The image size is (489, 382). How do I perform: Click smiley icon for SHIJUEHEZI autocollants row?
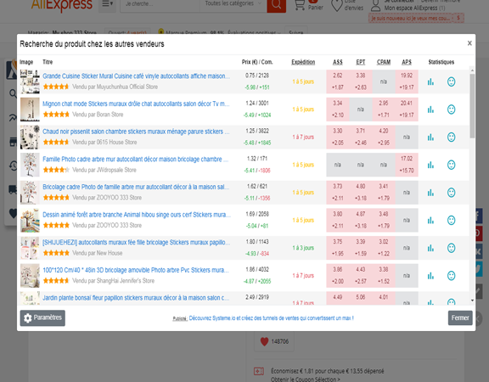451,248
